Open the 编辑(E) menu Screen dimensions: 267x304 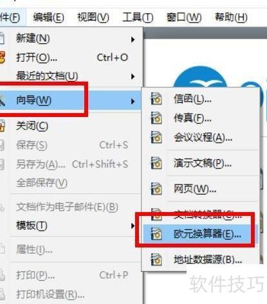(49, 17)
